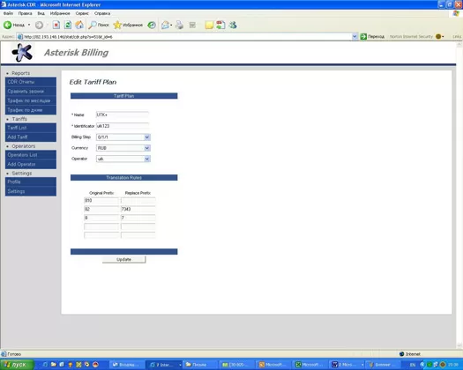This screenshot has width=463, height=370.
Task: Open the Add Operator sidebar link
Action: (x=31, y=165)
